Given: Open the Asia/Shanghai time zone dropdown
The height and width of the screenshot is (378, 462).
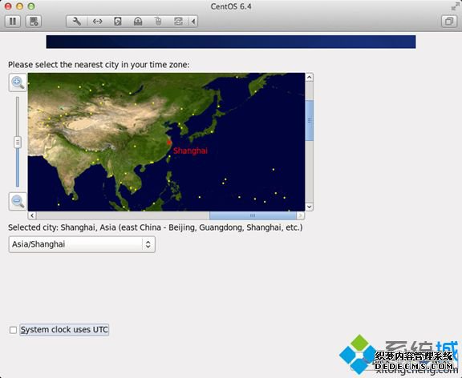Looking at the screenshot, I should click(82, 244).
